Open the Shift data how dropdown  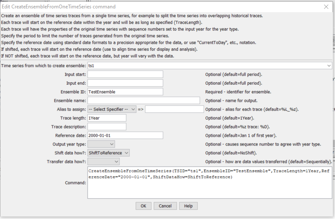pos(108,153)
